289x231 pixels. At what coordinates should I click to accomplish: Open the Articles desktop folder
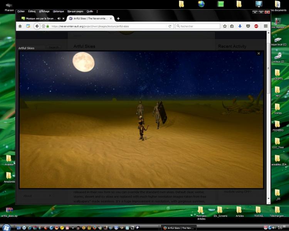tap(239, 212)
